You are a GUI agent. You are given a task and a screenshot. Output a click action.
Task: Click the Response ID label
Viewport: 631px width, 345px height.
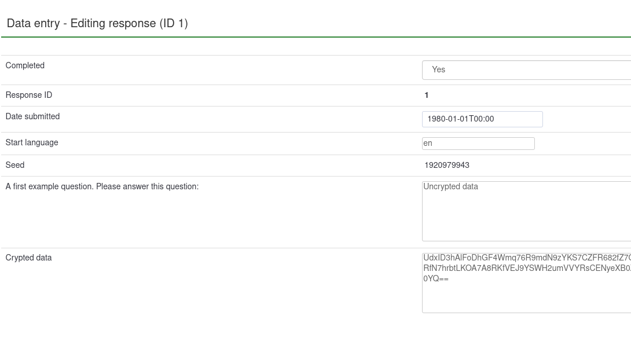click(29, 96)
